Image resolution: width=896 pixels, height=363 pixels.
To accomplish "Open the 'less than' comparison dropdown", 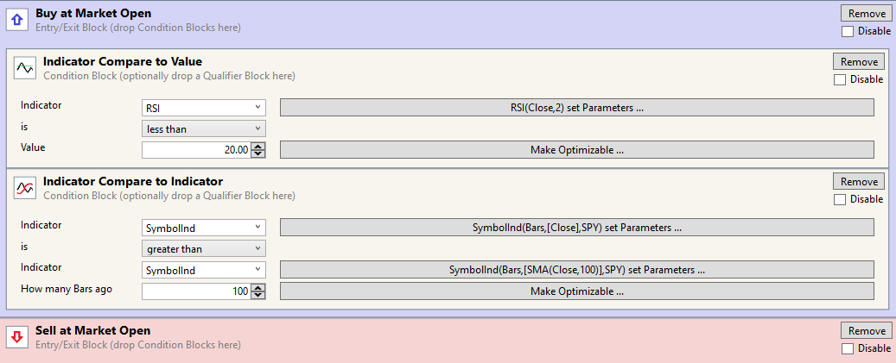I will 203,128.
